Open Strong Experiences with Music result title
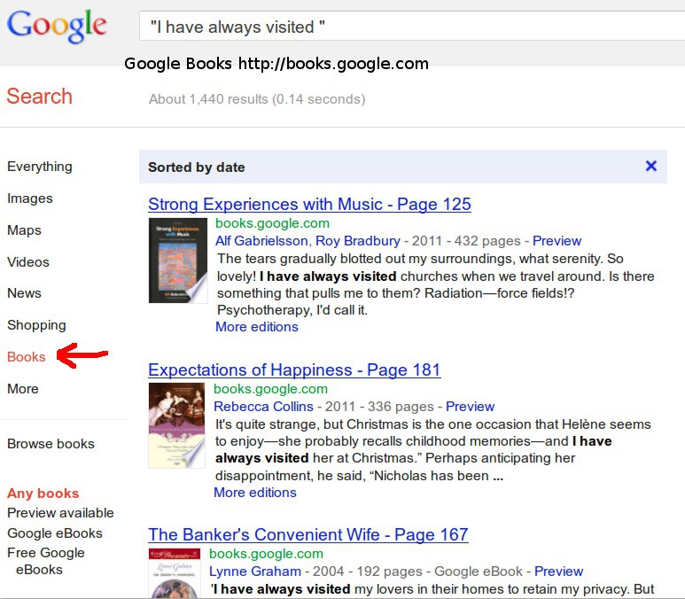This screenshot has height=599, width=685. click(x=309, y=205)
